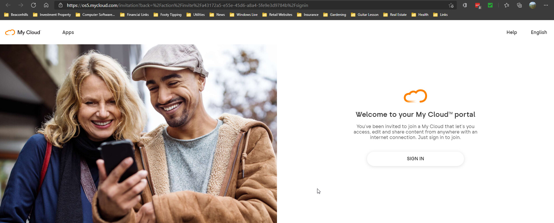This screenshot has width=554, height=223.
Task: Open the Retail Websites bookmark folder
Action: pyautogui.click(x=277, y=15)
